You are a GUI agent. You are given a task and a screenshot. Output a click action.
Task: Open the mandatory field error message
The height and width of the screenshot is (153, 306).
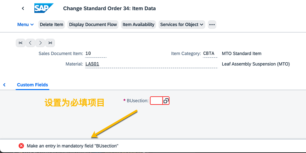(73, 146)
